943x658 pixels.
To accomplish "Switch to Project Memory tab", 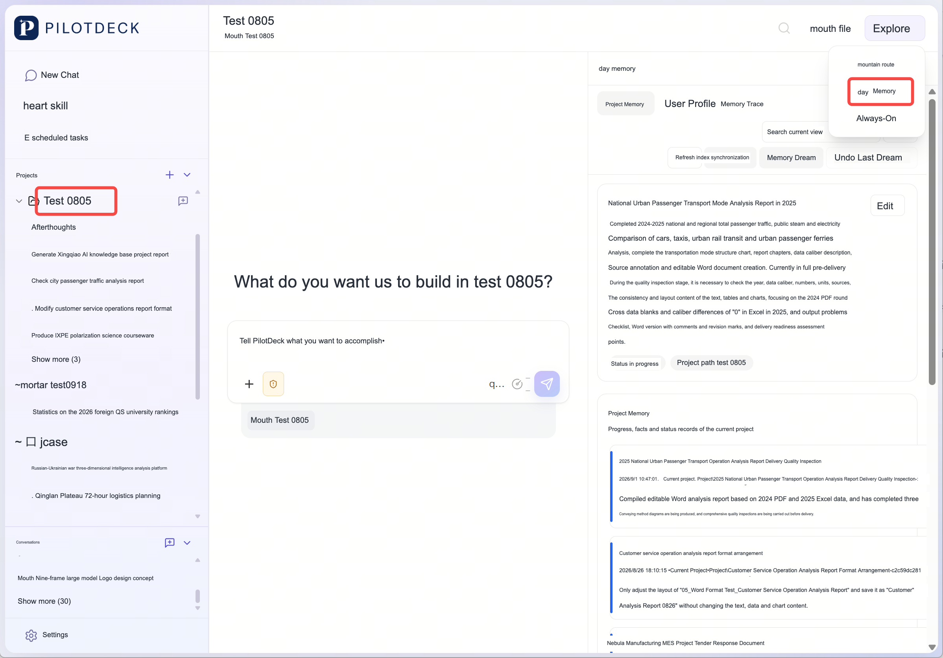I will tap(625, 104).
